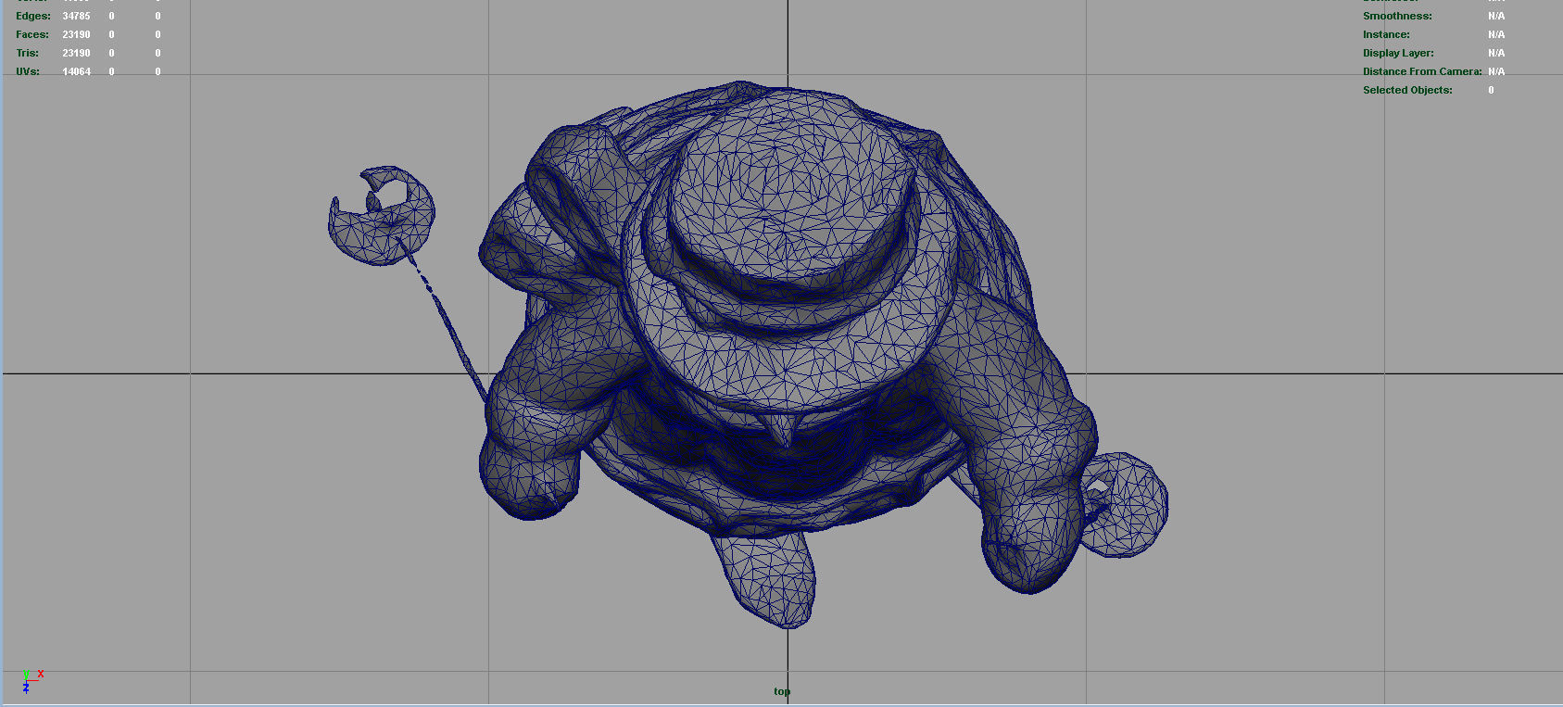Click the 0 value beside Selected Objects
The image size is (1563, 707).
[1491, 90]
